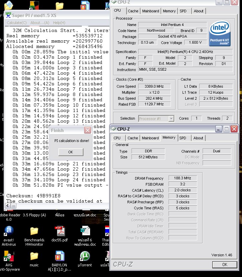Click the CPU-Z Memory window title icon

pyautogui.click(x=113, y=129)
